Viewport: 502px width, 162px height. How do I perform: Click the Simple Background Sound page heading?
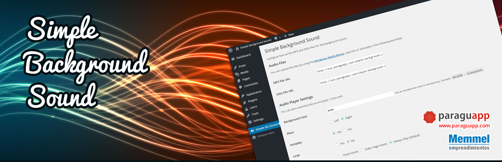[292, 44]
